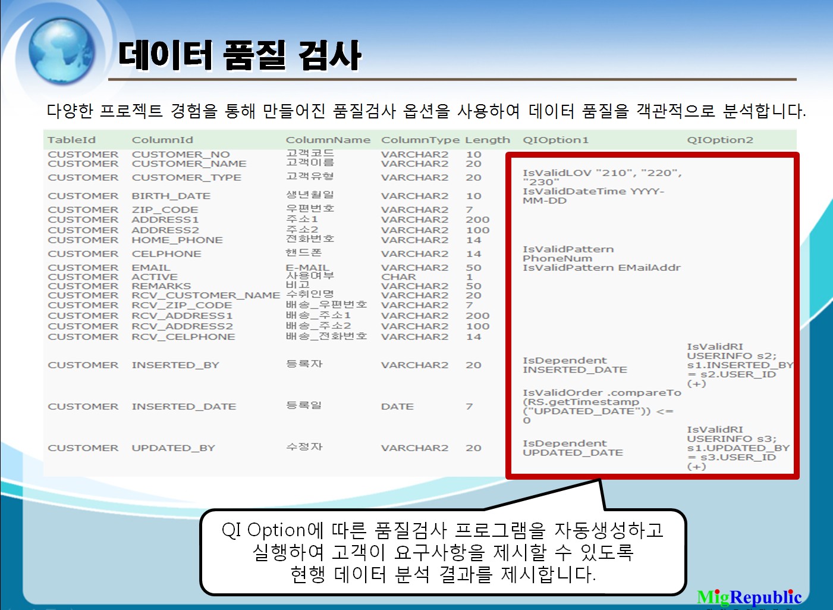
Task: Select the IsValidPattern PhoneNum option
Action: (568, 254)
